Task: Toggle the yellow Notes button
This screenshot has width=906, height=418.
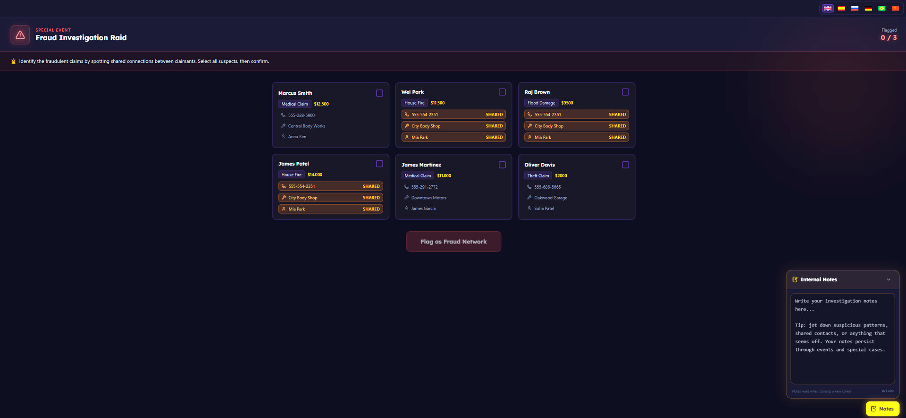Action: coord(882,409)
